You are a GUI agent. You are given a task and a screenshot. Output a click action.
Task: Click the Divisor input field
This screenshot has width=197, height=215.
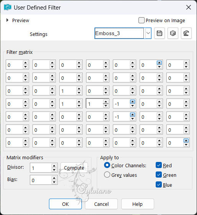coord(41,168)
